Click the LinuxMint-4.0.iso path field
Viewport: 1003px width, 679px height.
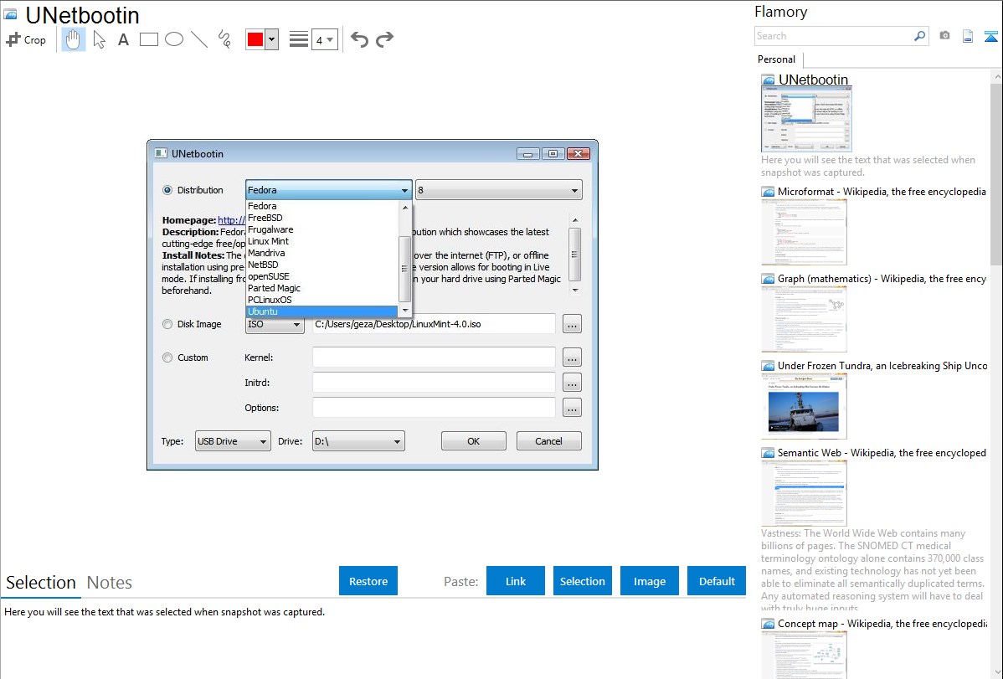[434, 325]
